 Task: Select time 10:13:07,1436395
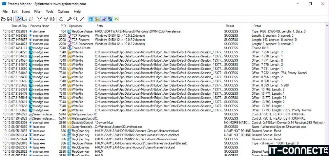15,36
